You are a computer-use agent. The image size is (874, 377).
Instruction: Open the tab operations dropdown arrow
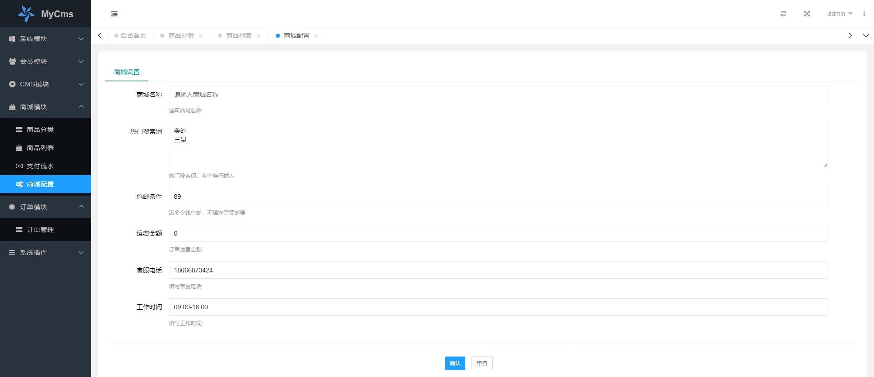(866, 35)
